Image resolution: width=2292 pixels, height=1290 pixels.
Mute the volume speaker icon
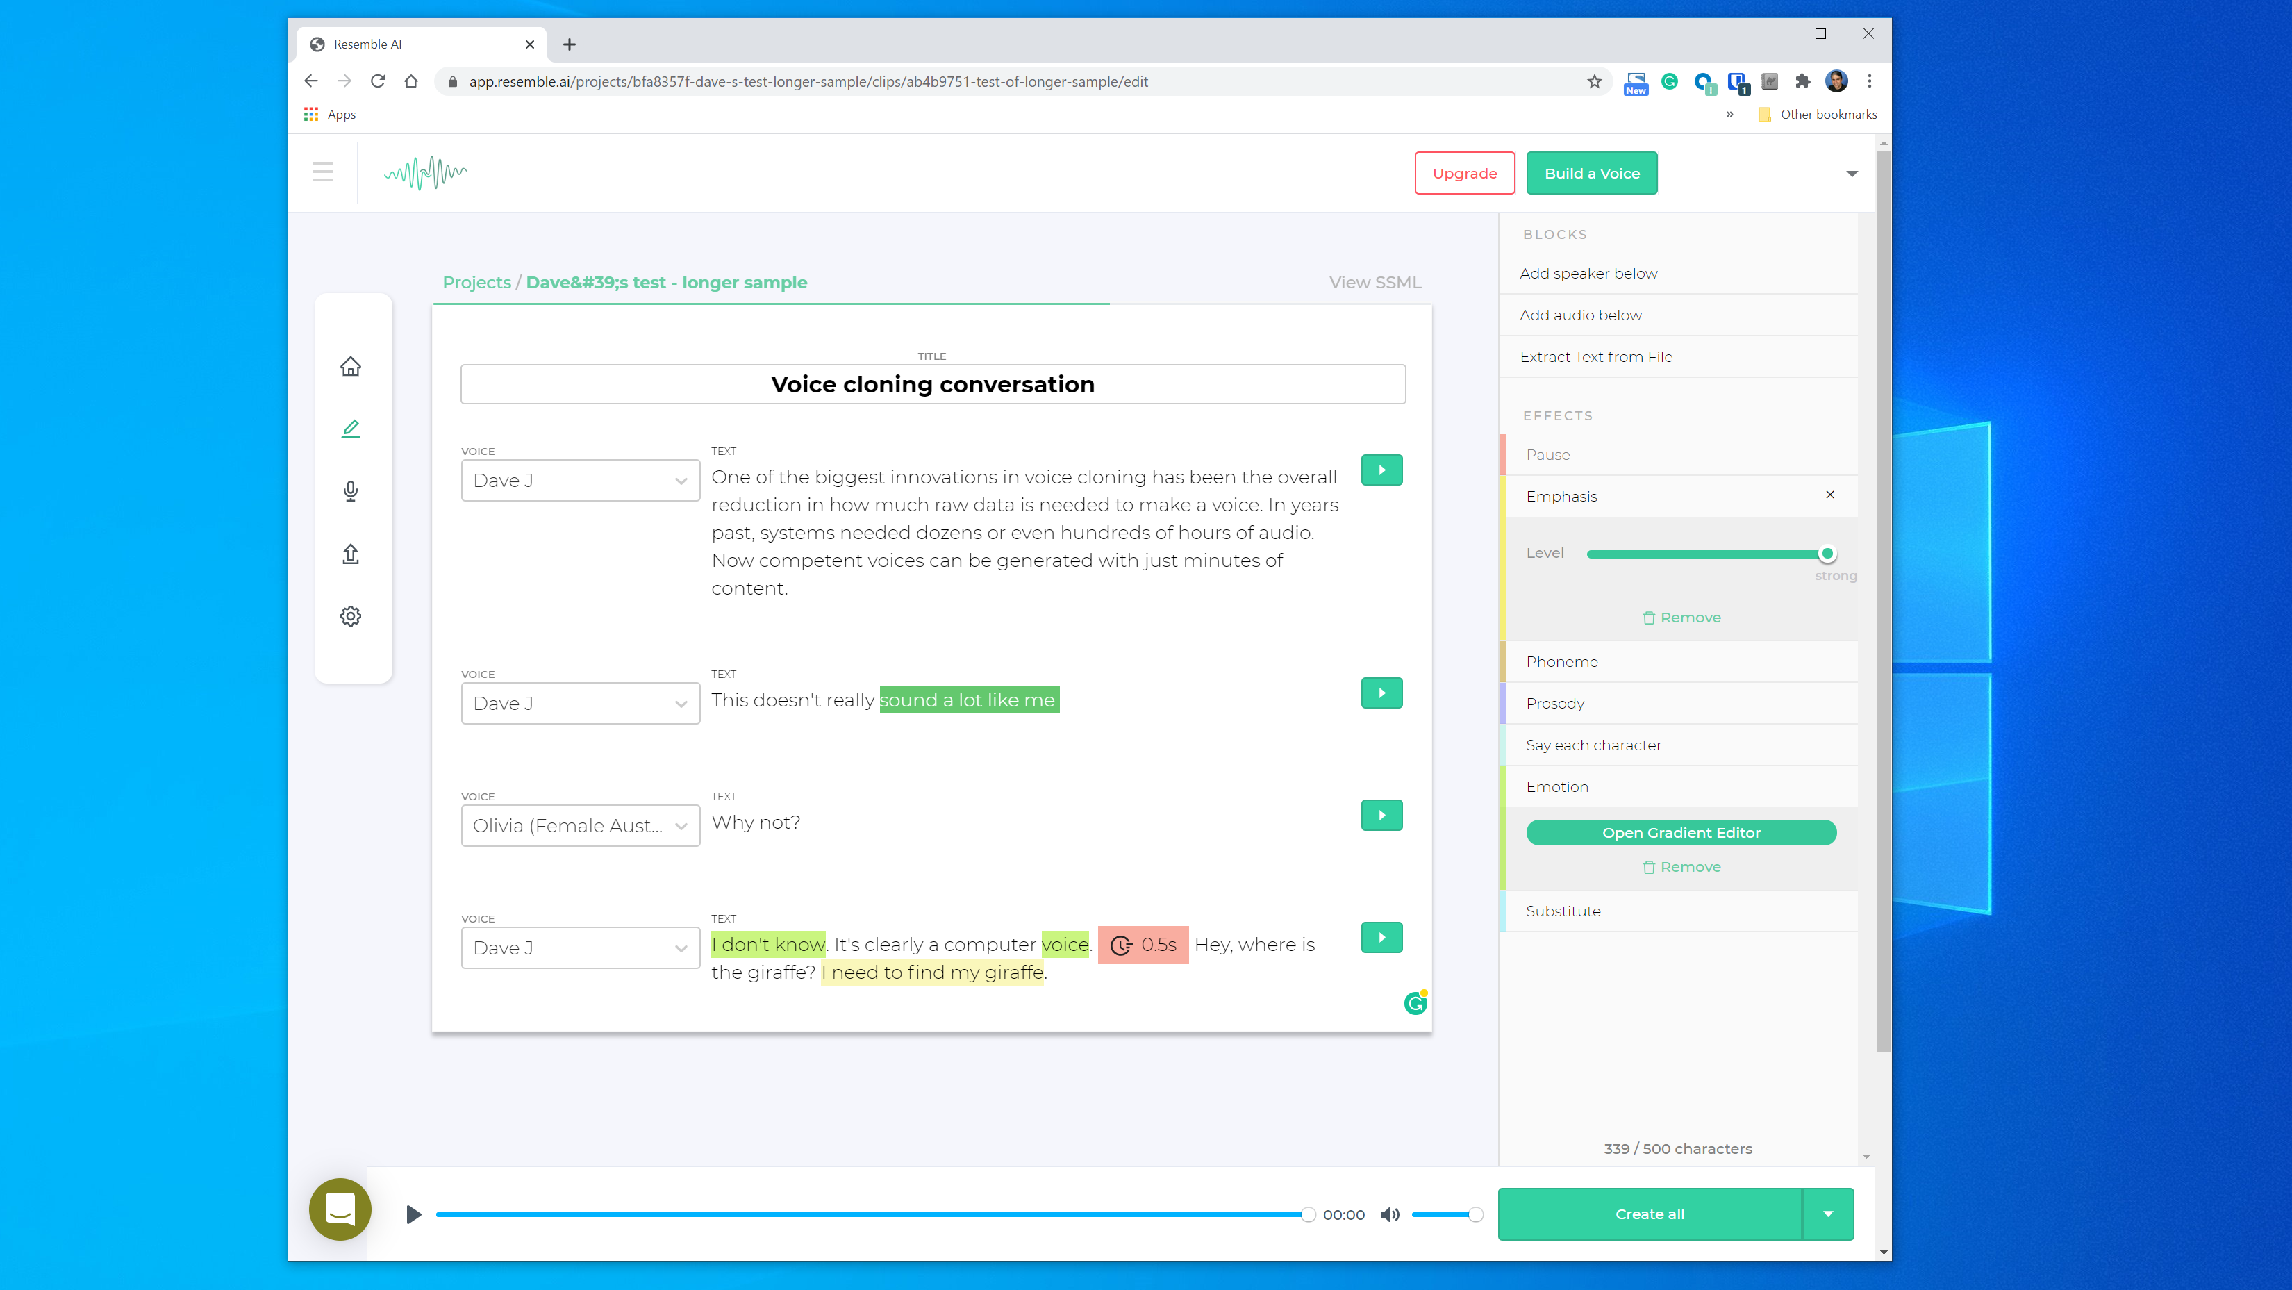click(x=1389, y=1214)
